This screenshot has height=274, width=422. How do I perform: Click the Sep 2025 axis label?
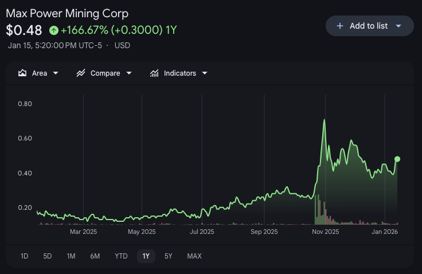(x=264, y=232)
